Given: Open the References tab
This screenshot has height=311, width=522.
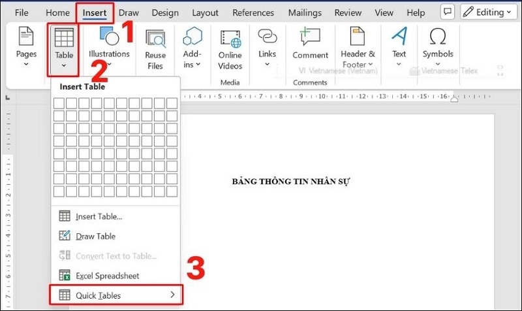Looking at the screenshot, I should click(253, 12).
